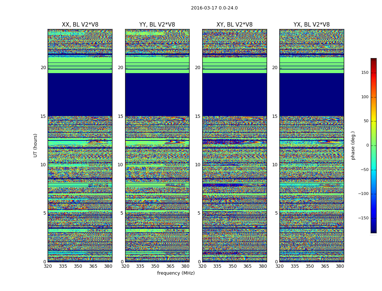
Task: Click the "frequency (MHz)" x-axis label
Action: [176, 273]
